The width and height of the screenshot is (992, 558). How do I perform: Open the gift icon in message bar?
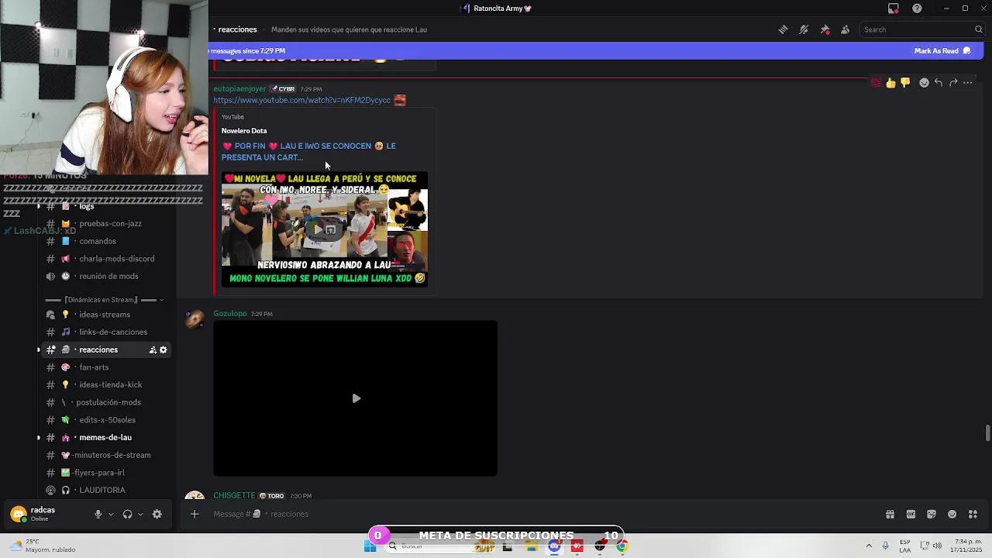point(890,514)
